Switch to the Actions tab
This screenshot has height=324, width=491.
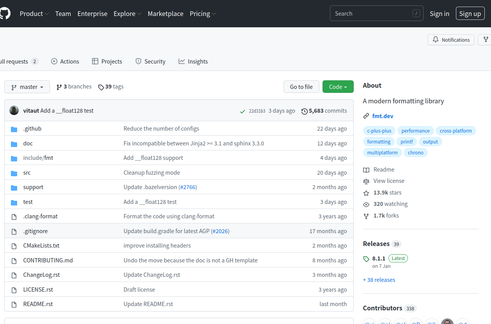point(65,62)
